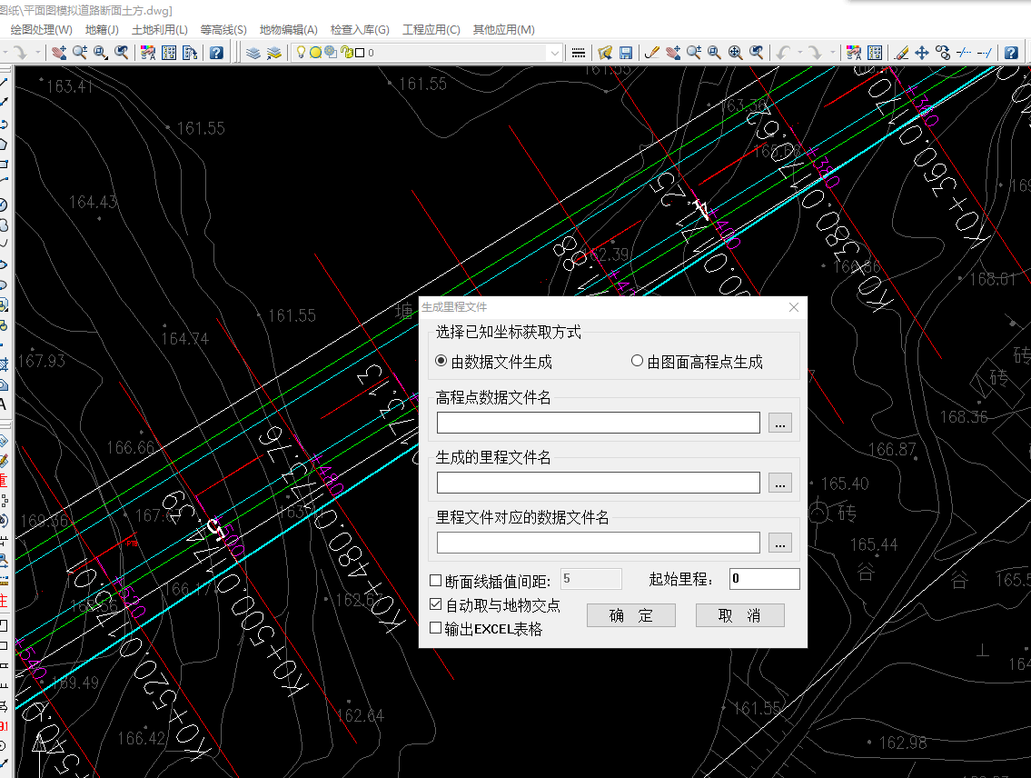The height and width of the screenshot is (778, 1031).
Task: Click the '生成的里程文件名' text field
Action: (x=599, y=483)
